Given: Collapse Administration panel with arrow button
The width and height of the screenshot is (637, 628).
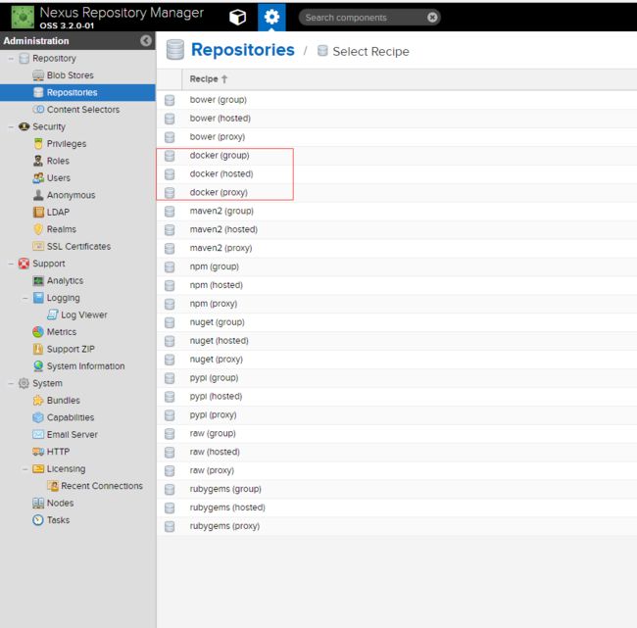Looking at the screenshot, I should click(146, 40).
